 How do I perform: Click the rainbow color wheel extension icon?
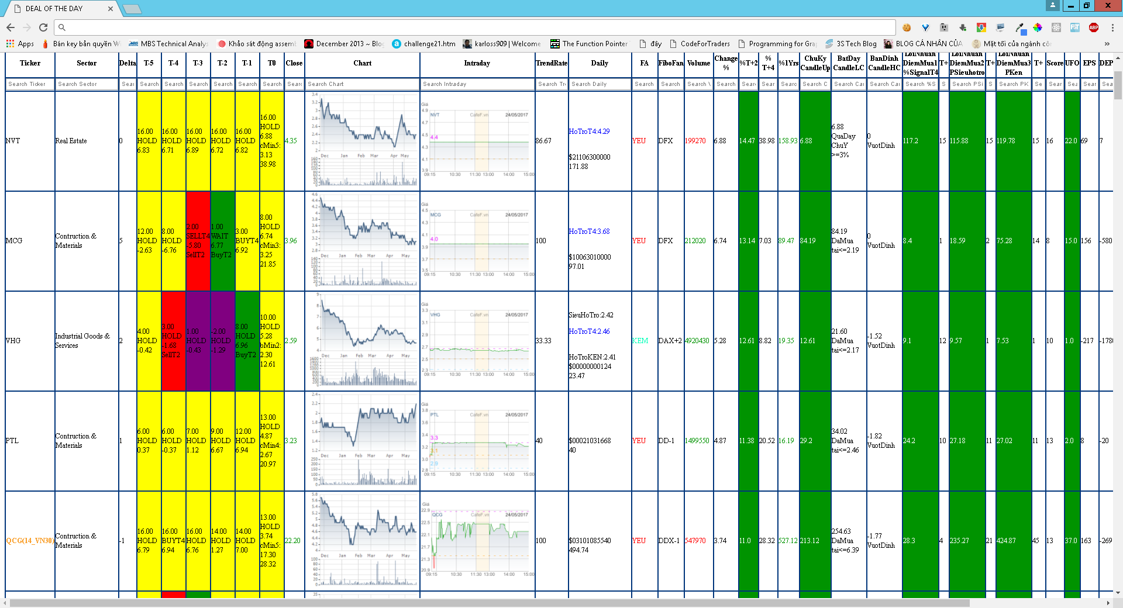1038,27
